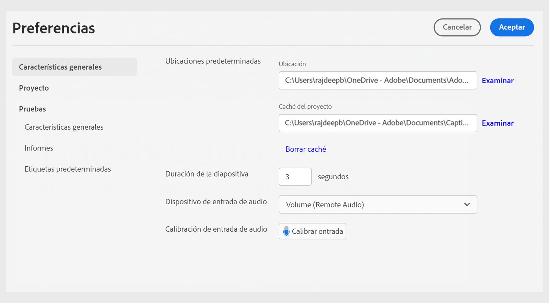Click the Ubicación path input field

pyautogui.click(x=377, y=81)
